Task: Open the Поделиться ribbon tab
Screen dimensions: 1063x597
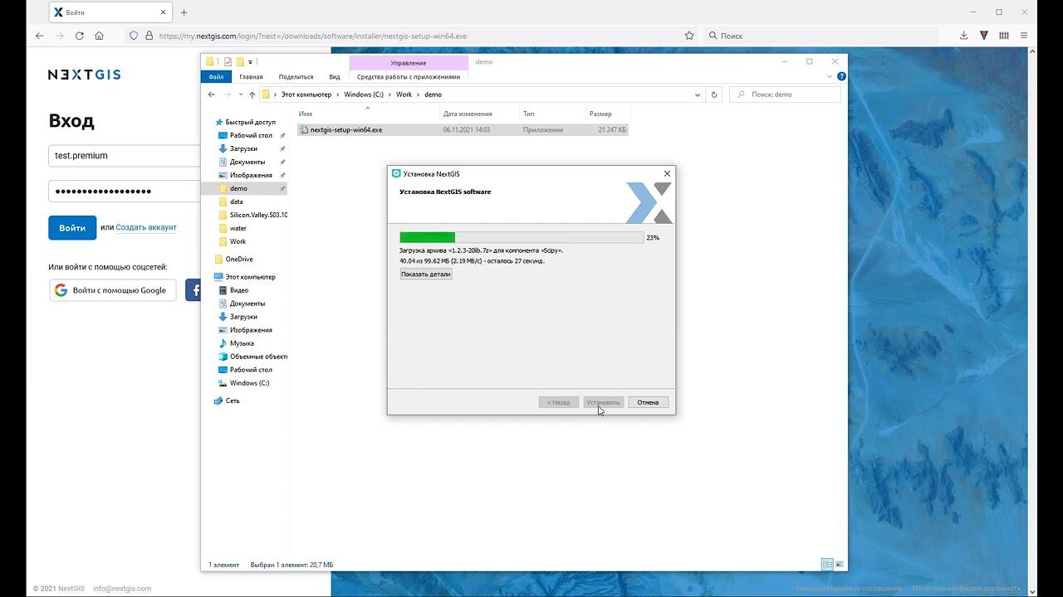Action: point(296,76)
